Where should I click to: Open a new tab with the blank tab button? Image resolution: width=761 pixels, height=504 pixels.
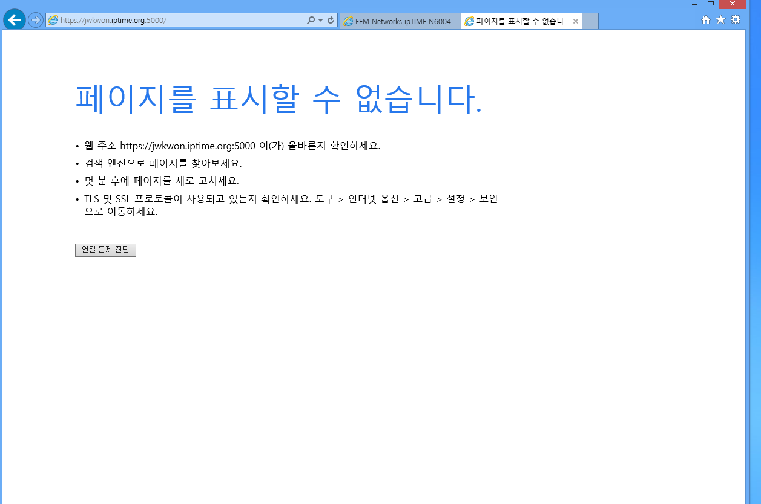click(590, 21)
